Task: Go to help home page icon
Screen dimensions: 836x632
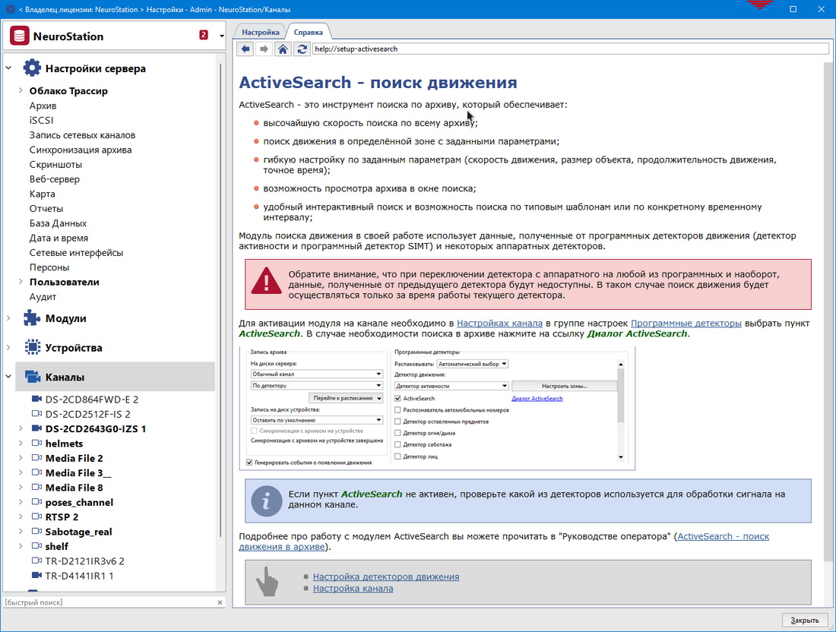Action: [x=283, y=49]
